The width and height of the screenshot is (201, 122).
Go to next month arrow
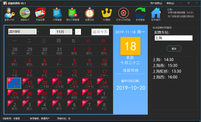(x=78, y=32)
